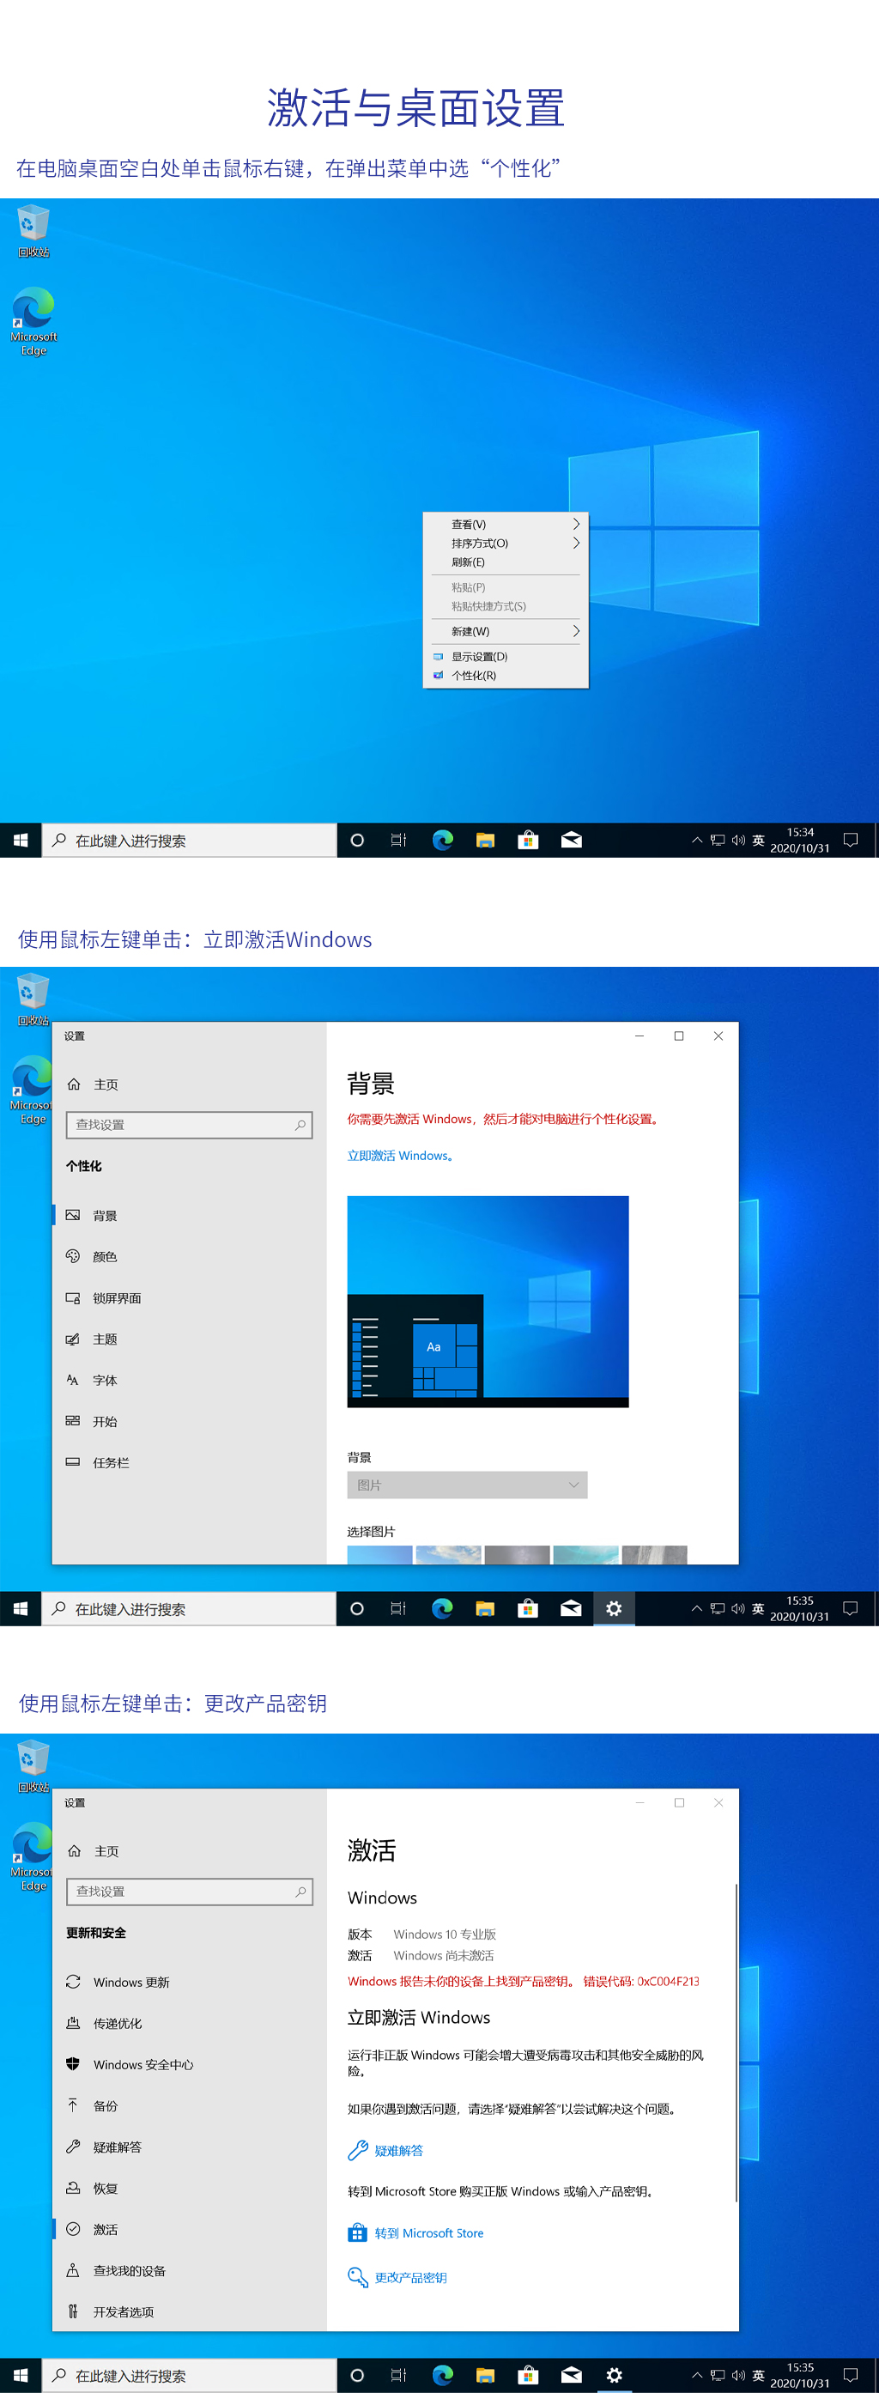Switch to the 开始 personalization page
Screen dimensions: 879x2393
click(190, 1420)
